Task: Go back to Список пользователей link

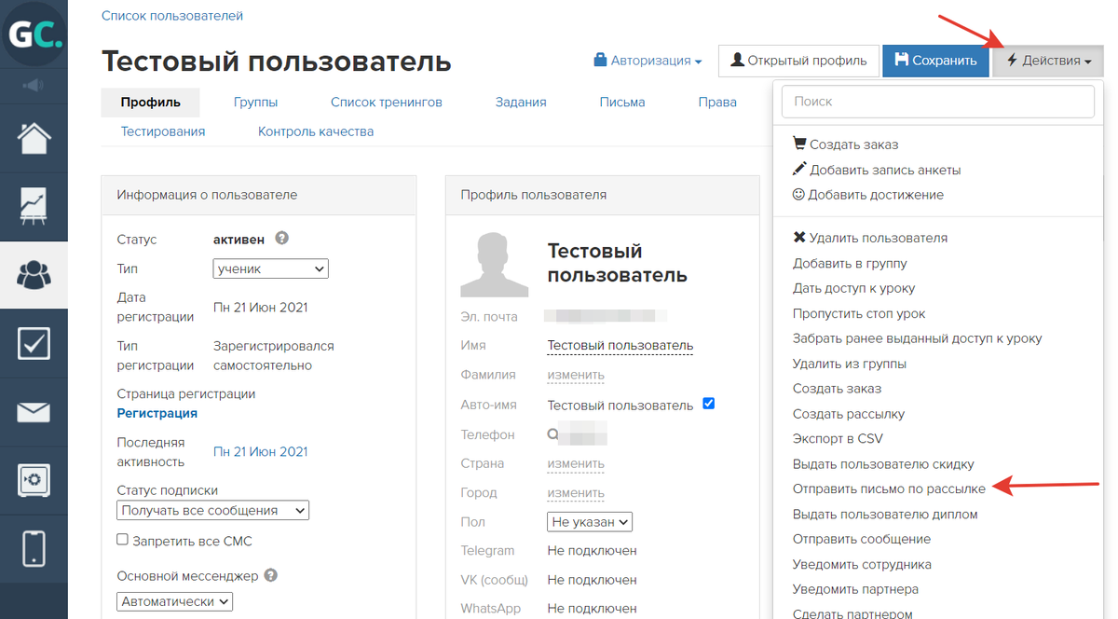Action: coord(172,16)
